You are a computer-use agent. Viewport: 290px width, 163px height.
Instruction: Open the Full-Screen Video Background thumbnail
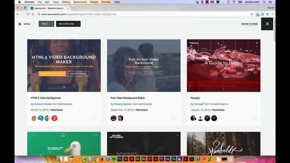point(144,66)
